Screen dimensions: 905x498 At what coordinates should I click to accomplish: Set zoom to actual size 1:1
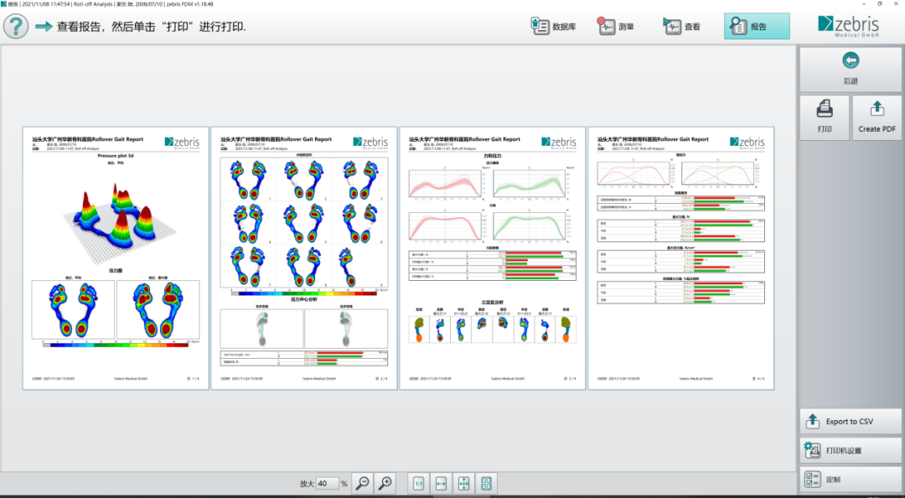point(418,484)
